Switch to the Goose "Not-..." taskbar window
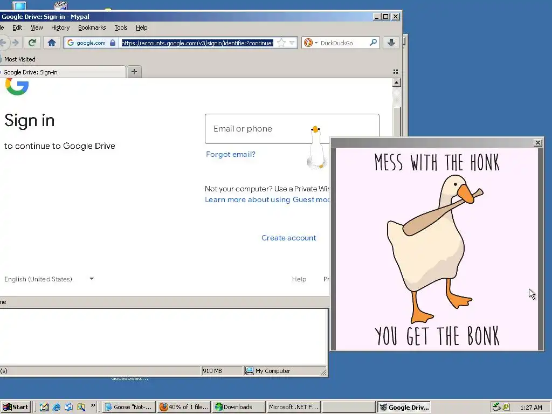 click(x=129, y=407)
